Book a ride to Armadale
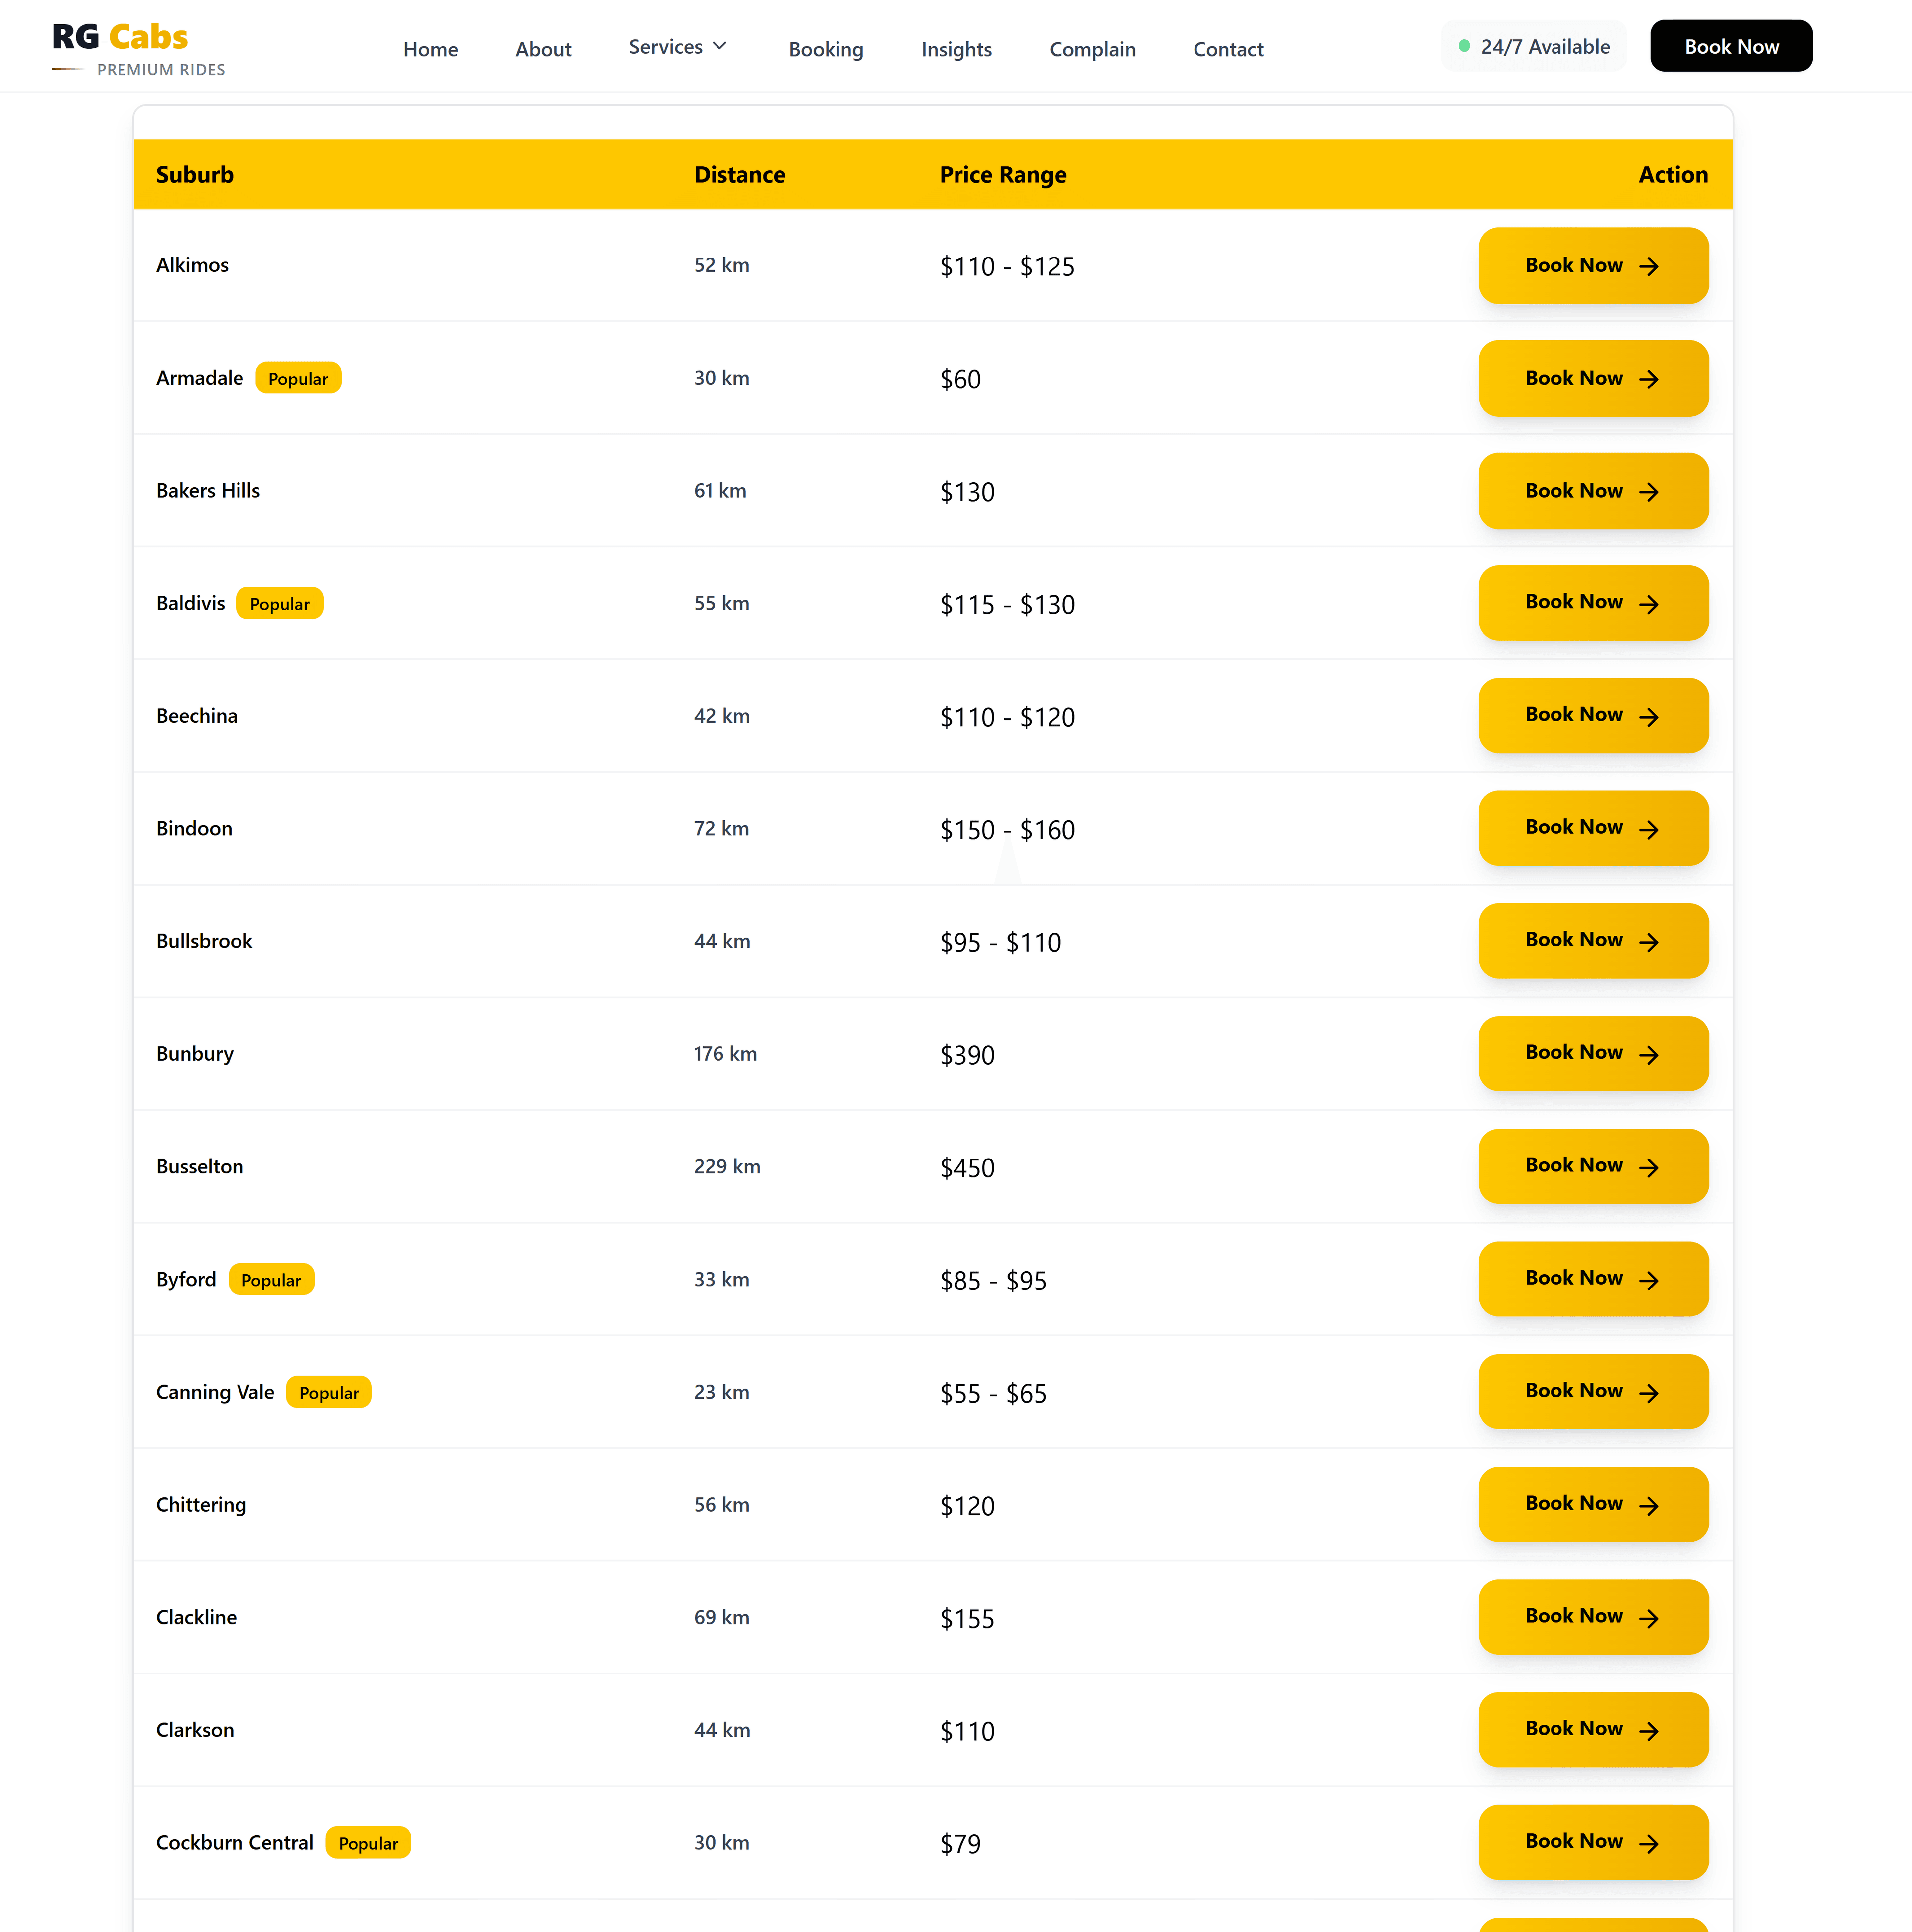Viewport: 1912px width, 1932px height. [1592, 378]
